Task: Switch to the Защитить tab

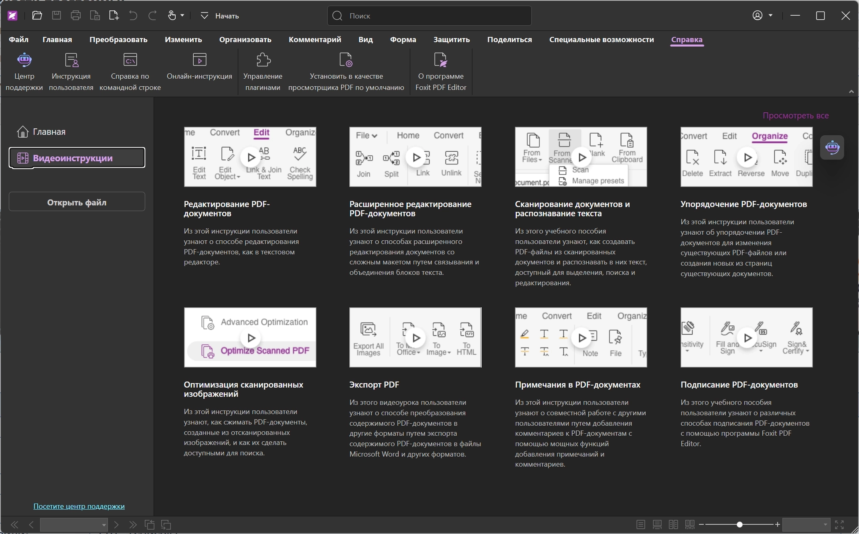Action: point(452,39)
